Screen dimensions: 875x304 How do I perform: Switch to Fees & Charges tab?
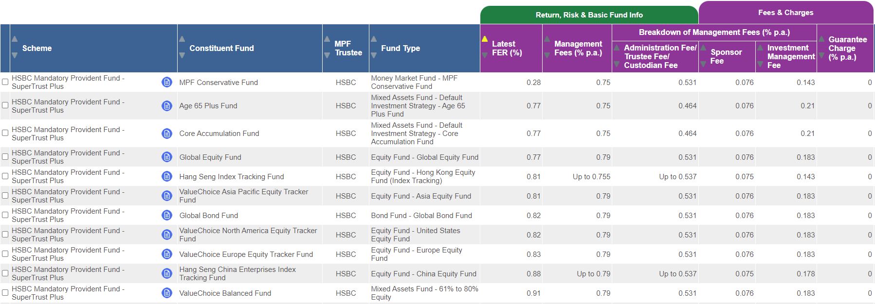click(785, 13)
